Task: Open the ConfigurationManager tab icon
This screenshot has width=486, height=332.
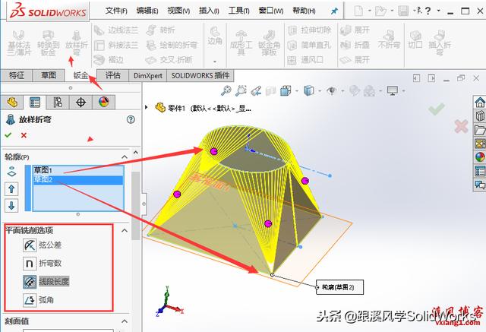Action: [57, 103]
